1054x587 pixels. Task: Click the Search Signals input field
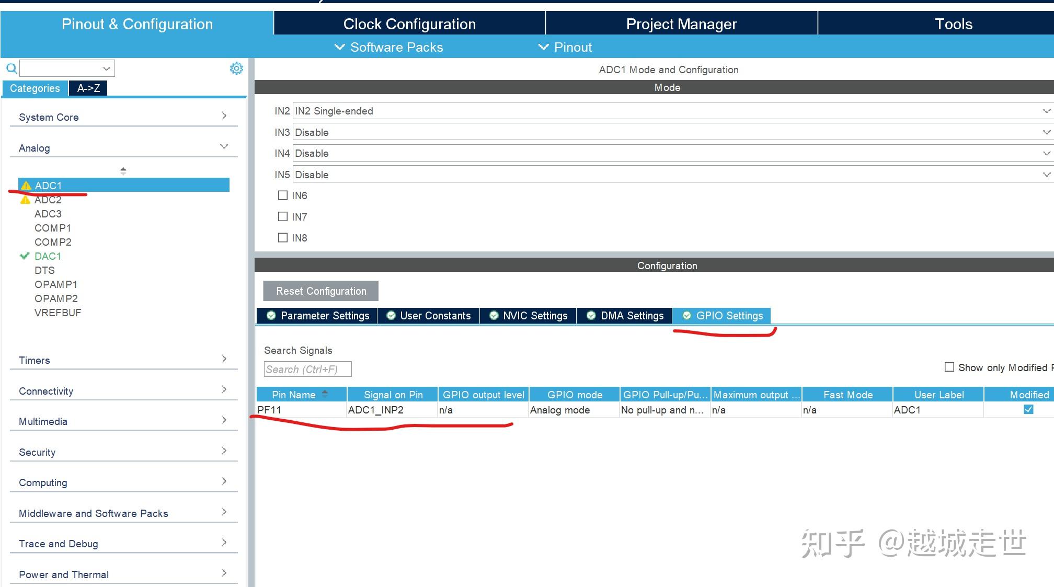pyautogui.click(x=307, y=369)
